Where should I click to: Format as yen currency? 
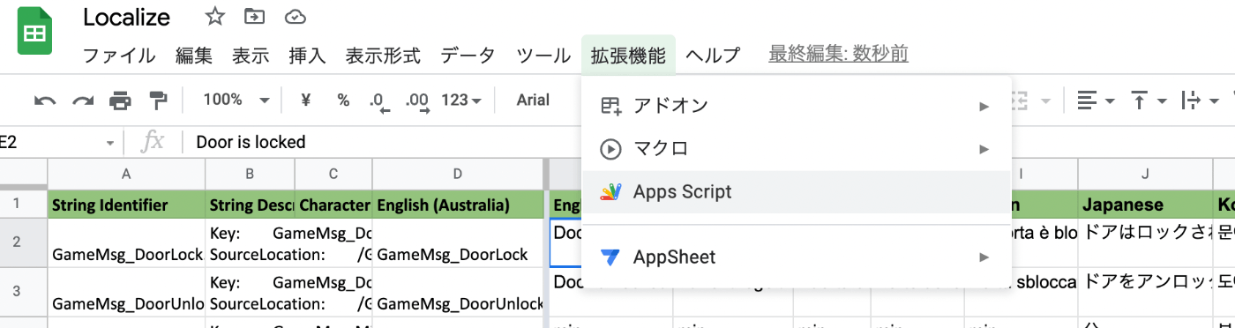click(306, 100)
